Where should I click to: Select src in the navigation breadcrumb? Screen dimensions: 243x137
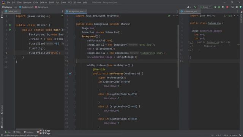pos(16,7)
